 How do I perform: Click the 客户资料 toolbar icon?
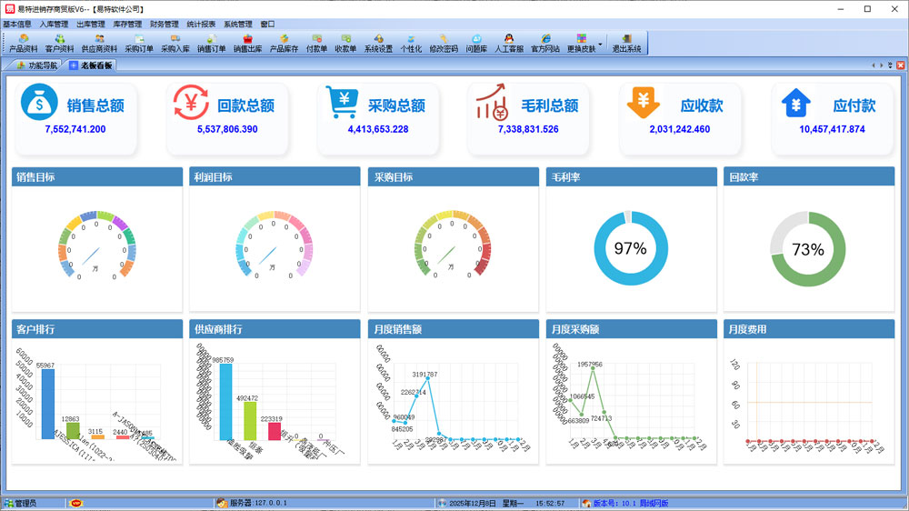coord(60,43)
